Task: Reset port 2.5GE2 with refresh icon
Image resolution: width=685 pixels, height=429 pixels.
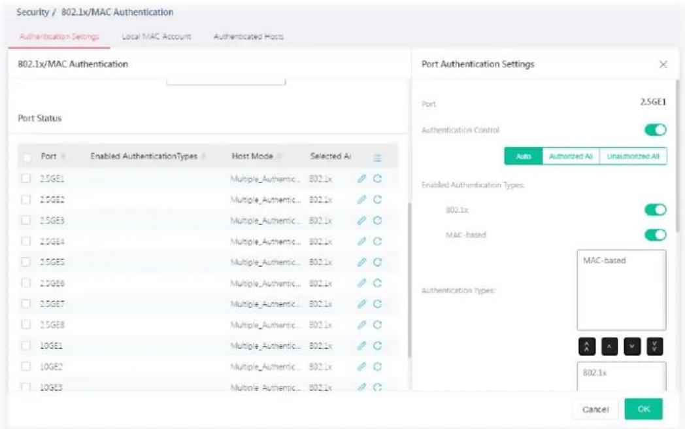Action: tap(377, 199)
